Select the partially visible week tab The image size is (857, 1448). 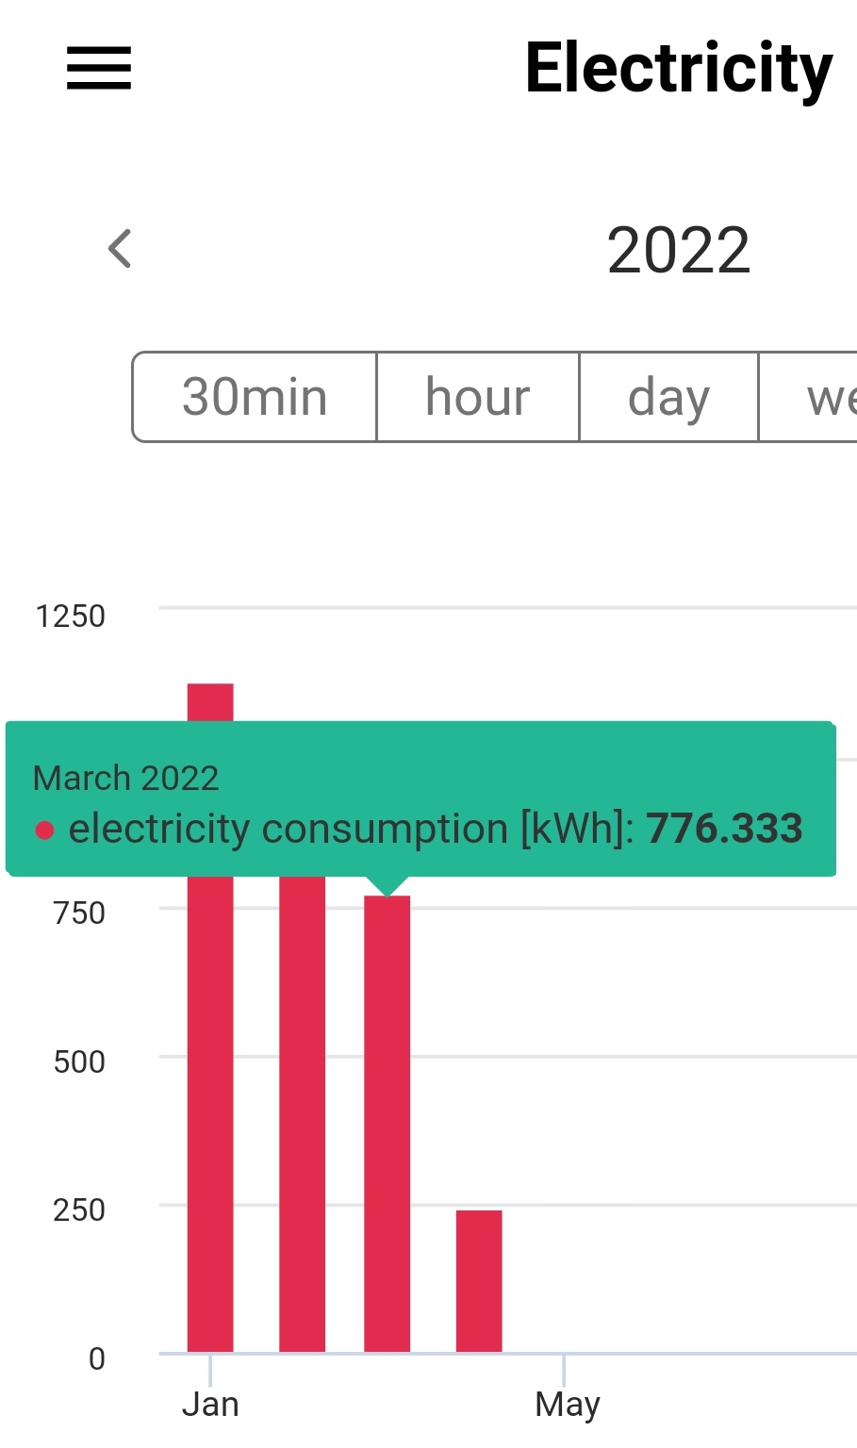click(x=808, y=397)
